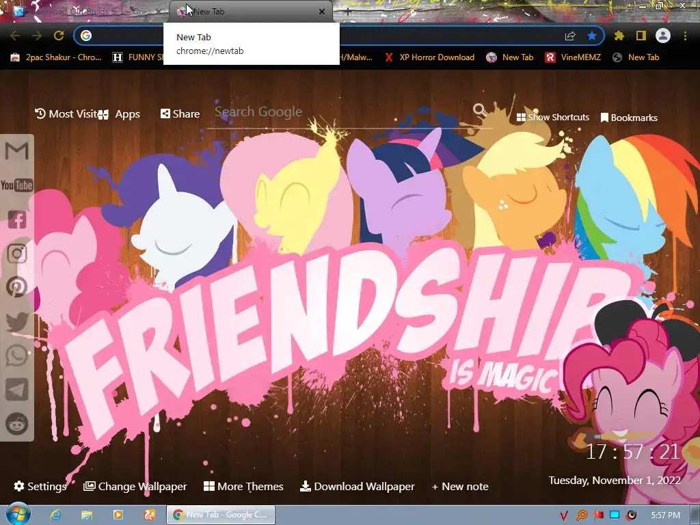700x525 pixels.
Task: Open the Chrome profile avatar
Action: coord(663,36)
